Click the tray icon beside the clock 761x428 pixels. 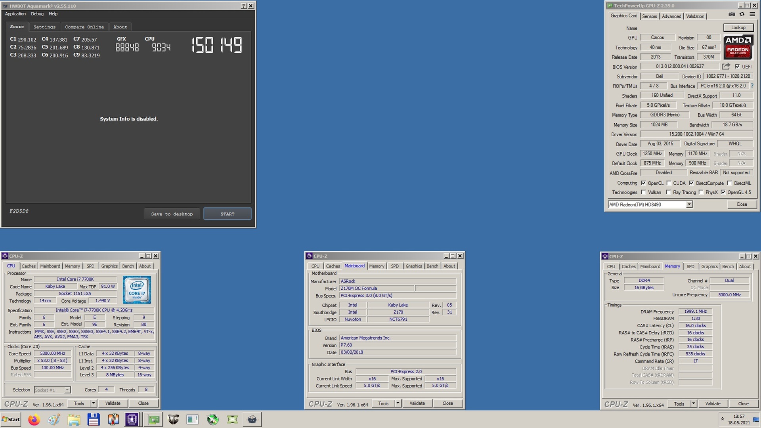(x=755, y=419)
